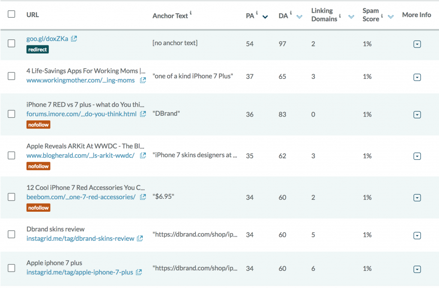Click external link icon beside blogherald.com URL
The height and width of the screenshot is (288, 439).
pos(143,155)
